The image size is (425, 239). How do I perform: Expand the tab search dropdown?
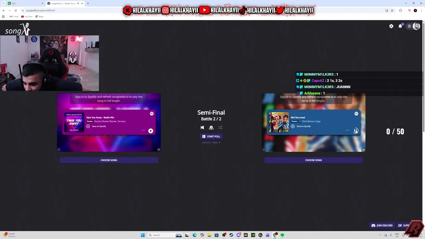coord(3,3)
